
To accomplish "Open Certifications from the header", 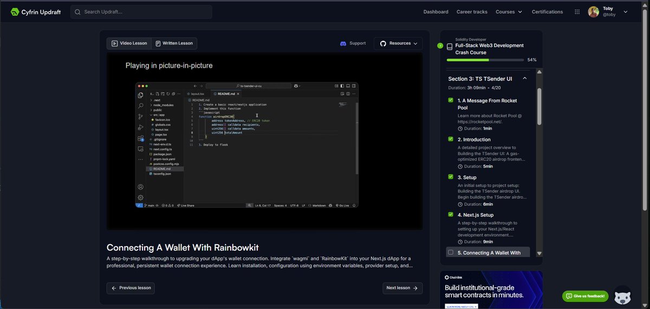I will click(547, 12).
